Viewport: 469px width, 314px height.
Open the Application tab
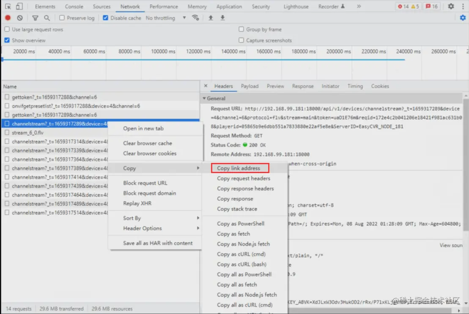pos(229,6)
